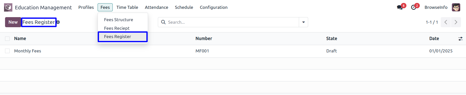Viewport: 466px width, 95px height.
Task: Click the New button
Action: [x=13, y=22]
